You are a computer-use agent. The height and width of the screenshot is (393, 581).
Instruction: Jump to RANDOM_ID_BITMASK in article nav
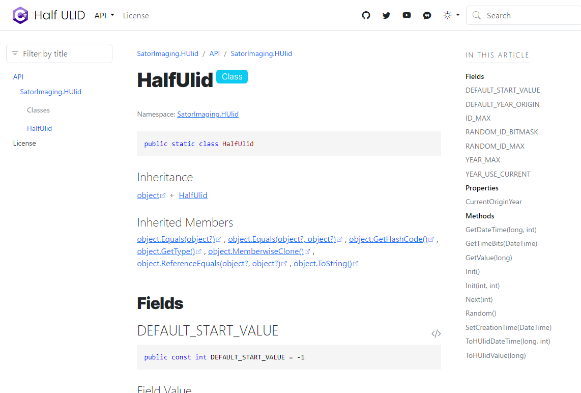pyautogui.click(x=502, y=132)
